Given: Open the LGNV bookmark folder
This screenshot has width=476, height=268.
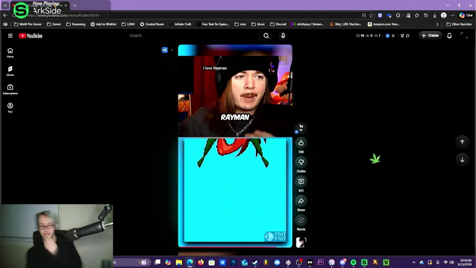Looking at the screenshot, I should (128, 24).
